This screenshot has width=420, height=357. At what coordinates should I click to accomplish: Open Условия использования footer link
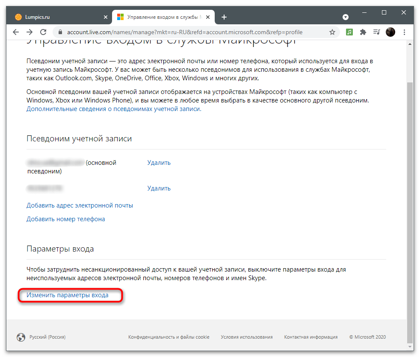tap(247, 337)
